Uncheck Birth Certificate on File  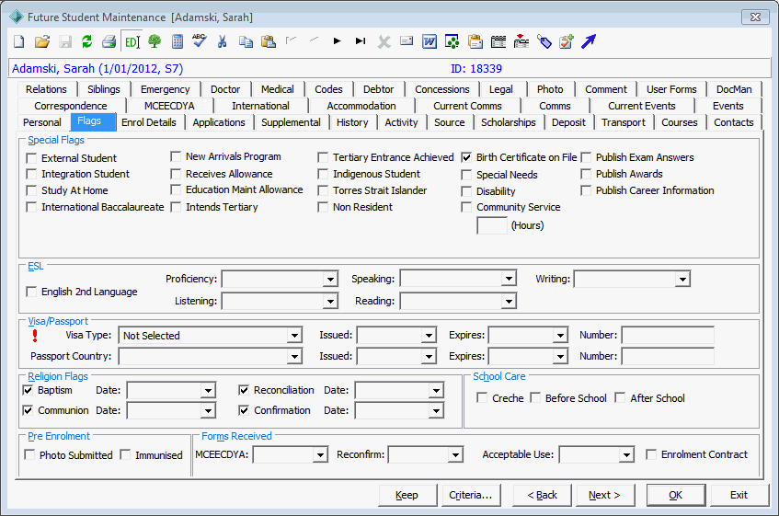click(x=466, y=157)
